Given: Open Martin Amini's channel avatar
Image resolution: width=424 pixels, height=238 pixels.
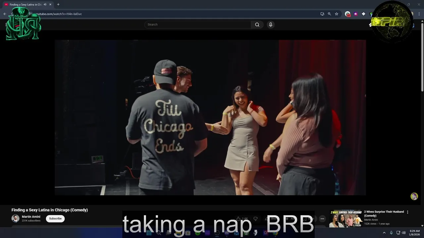Looking at the screenshot, I should 15,218.
